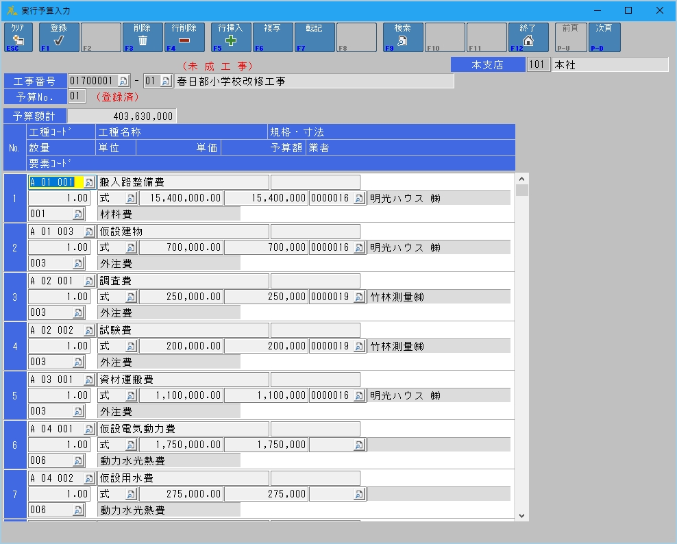Select row number 4 header
The image size is (677, 544).
14,346
